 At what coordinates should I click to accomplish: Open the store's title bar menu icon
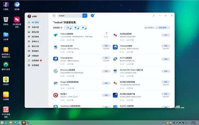tap(154, 16)
